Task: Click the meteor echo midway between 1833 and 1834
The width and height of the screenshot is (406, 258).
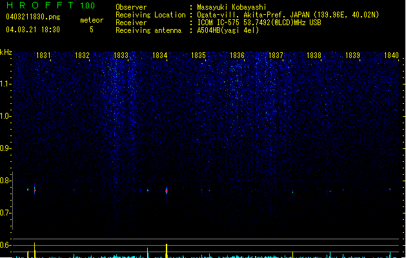Action: coord(148,191)
